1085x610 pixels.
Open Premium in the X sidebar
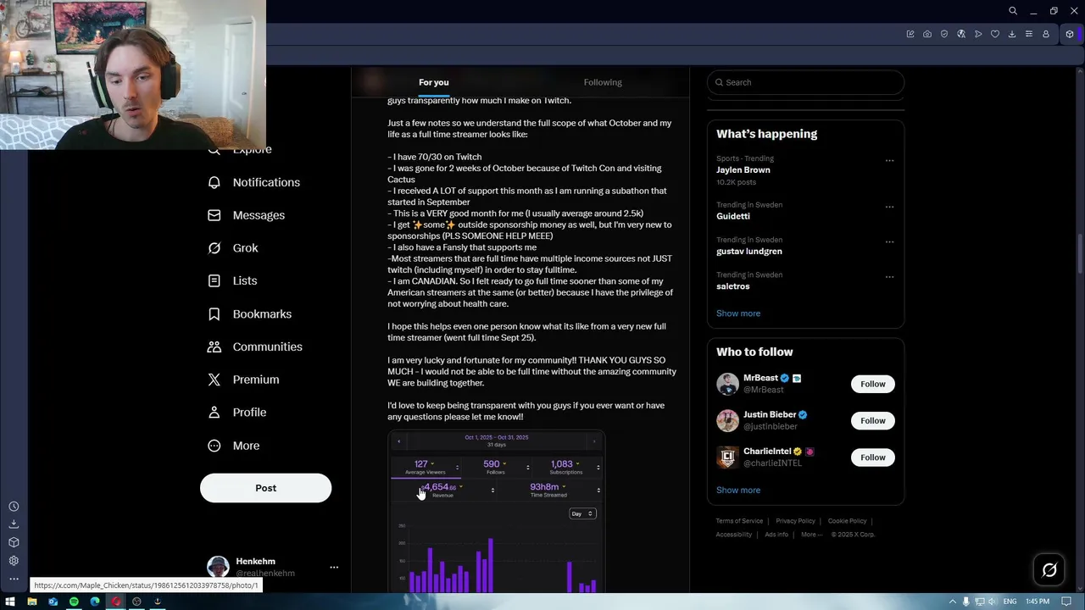coord(244,380)
